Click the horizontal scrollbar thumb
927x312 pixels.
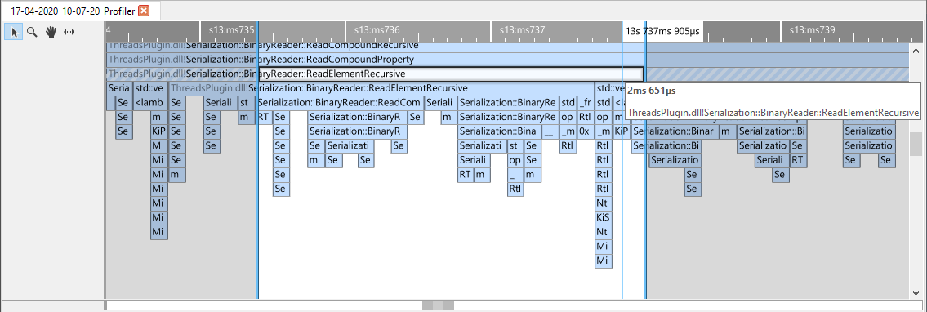point(438,305)
